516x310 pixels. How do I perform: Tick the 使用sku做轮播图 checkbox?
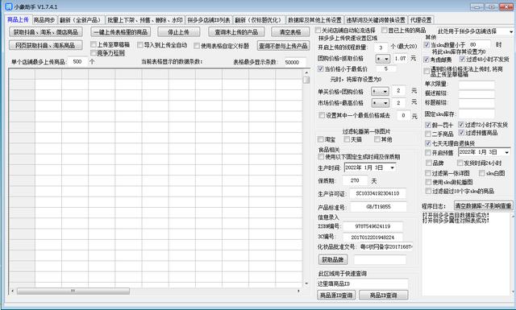[428, 182]
